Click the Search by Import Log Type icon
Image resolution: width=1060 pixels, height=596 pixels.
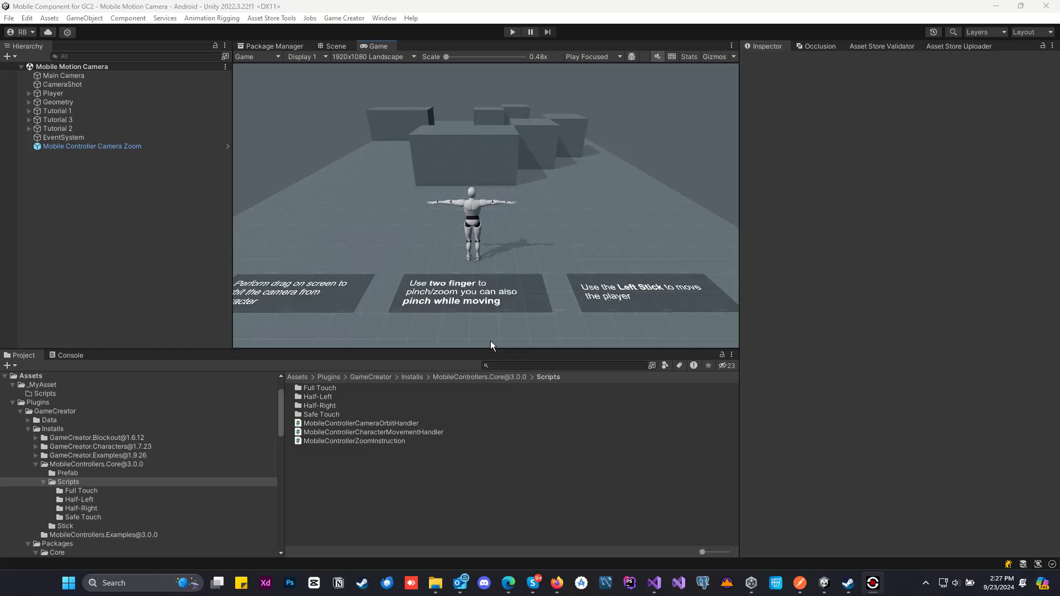[x=693, y=365]
